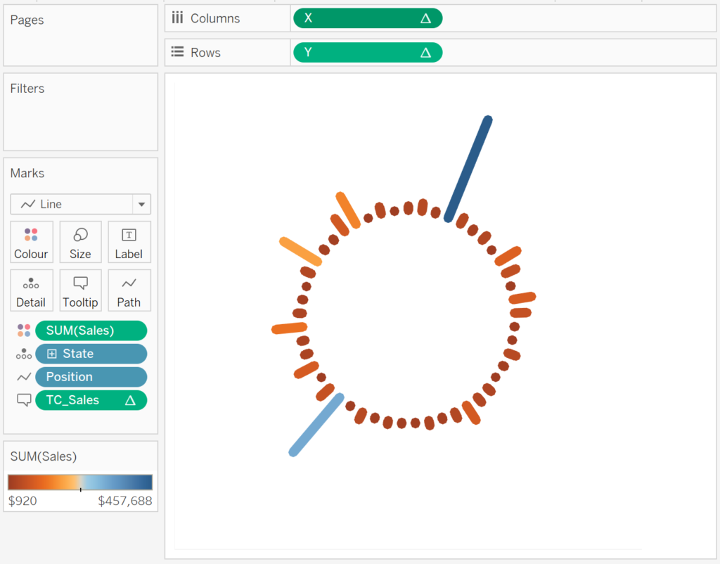Click the SUM(Sales) legend title
720x564 pixels.
point(44,456)
